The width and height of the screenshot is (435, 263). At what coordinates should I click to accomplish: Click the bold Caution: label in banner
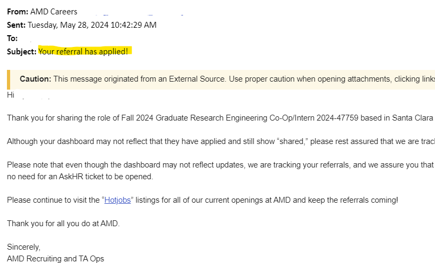point(35,79)
